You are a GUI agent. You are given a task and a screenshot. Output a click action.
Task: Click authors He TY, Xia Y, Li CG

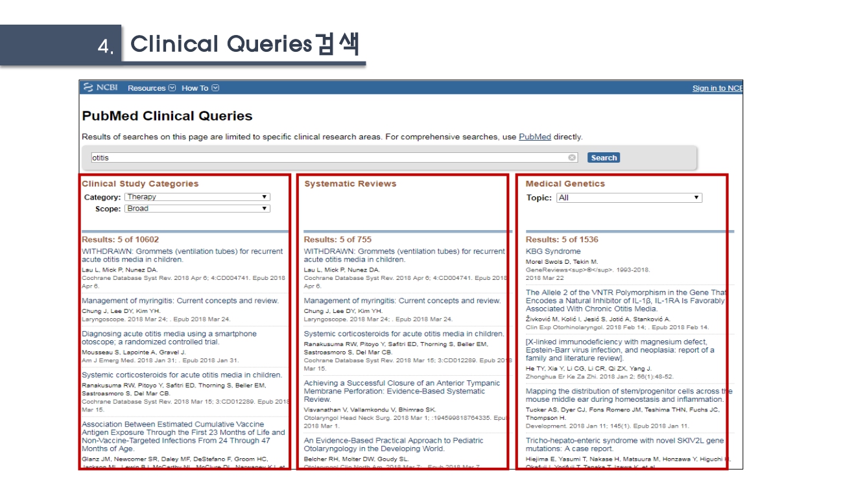589,369
